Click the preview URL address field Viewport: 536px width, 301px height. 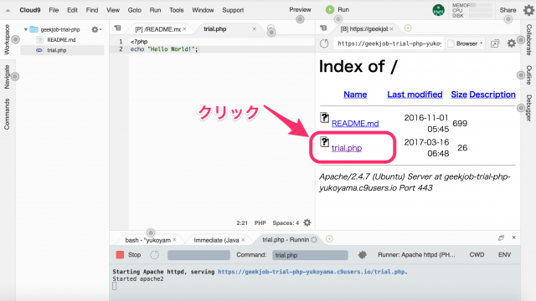(389, 43)
